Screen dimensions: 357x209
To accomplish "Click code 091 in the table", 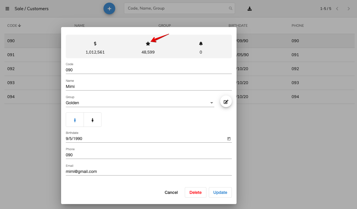I will [11, 55].
